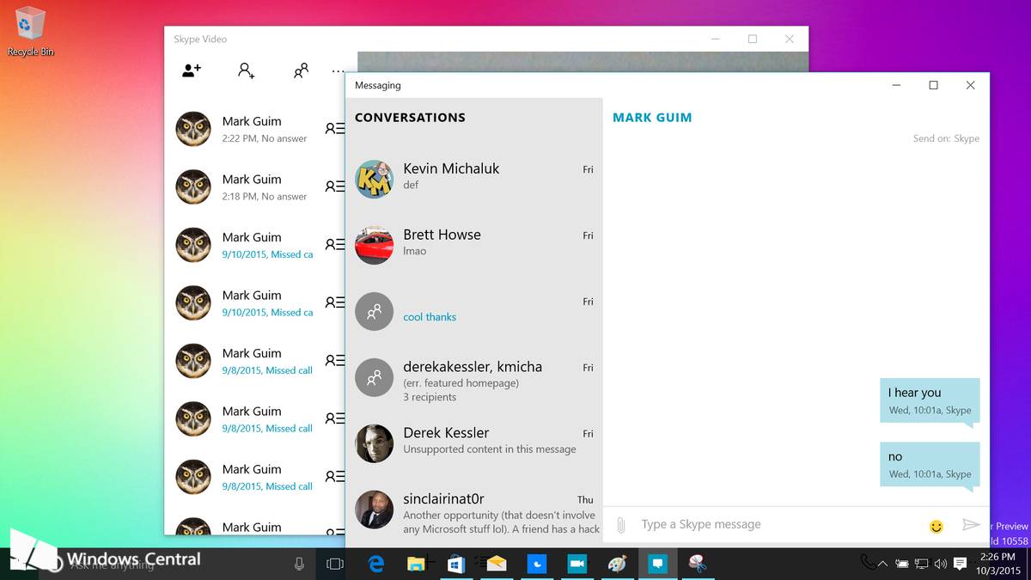Open the MARK GUIM conversation header
The height and width of the screenshot is (580, 1031).
(x=652, y=117)
